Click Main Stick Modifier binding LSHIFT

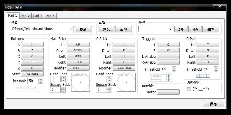[78, 68]
